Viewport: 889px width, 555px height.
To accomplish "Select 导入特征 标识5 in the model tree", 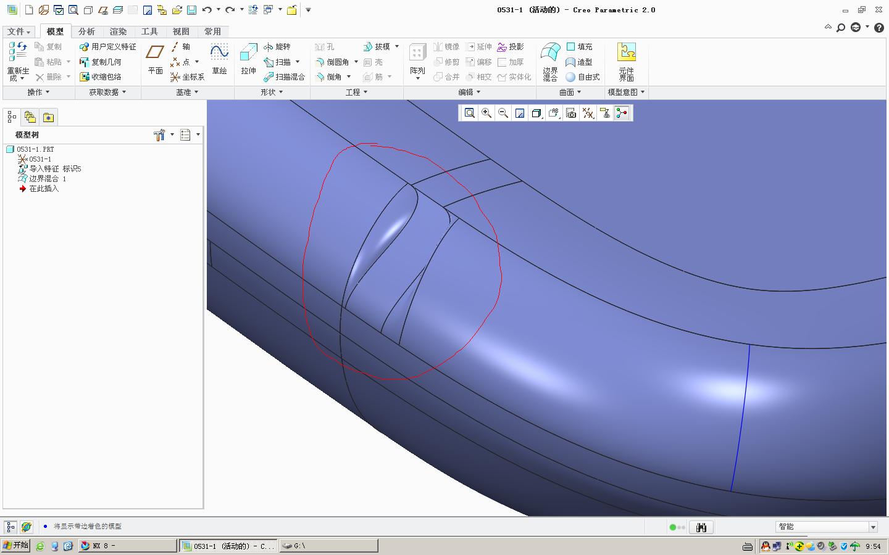I will point(49,169).
